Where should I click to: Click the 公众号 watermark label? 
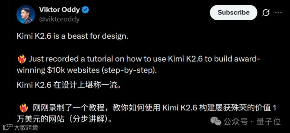236,122
